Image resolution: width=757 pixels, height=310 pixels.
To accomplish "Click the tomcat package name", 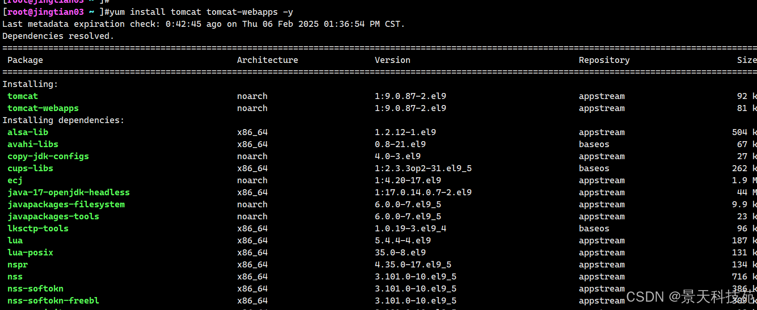I will [x=23, y=96].
